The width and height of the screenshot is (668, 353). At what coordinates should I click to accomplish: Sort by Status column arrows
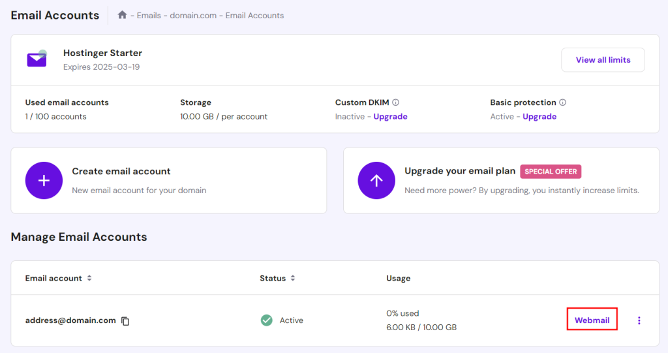[x=293, y=278]
